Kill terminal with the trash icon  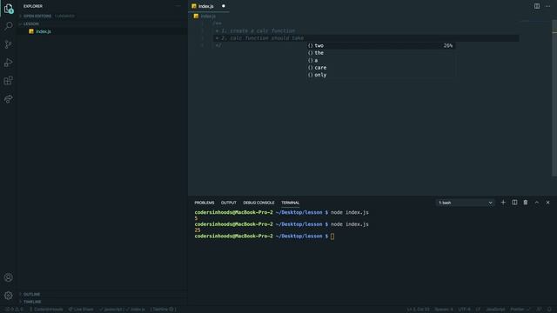[x=526, y=203]
